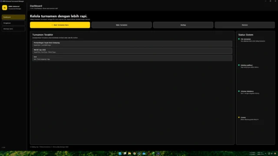
Task: Click the yellow N app logo
Action: (5, 8)
